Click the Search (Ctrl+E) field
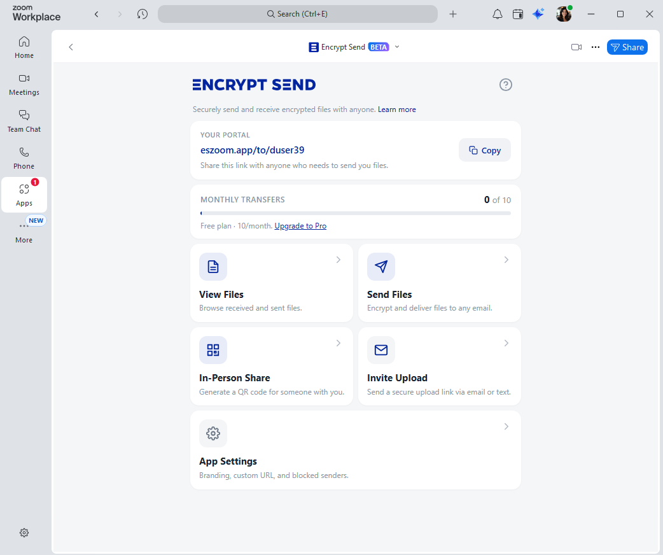The image size is (663, 555). click(x=298, y=14)
